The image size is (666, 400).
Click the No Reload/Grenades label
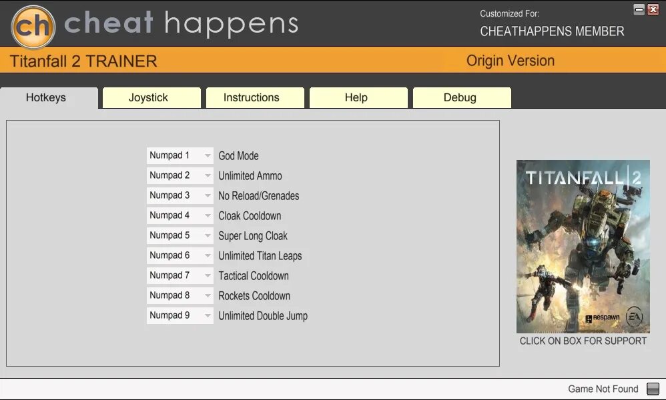(259, 195)
